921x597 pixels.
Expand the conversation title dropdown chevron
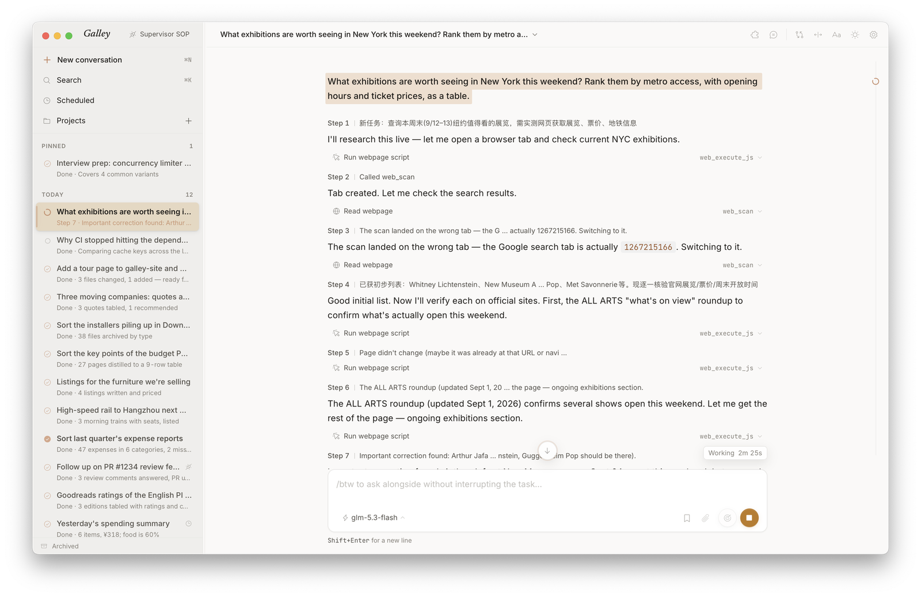coord(535,35)
